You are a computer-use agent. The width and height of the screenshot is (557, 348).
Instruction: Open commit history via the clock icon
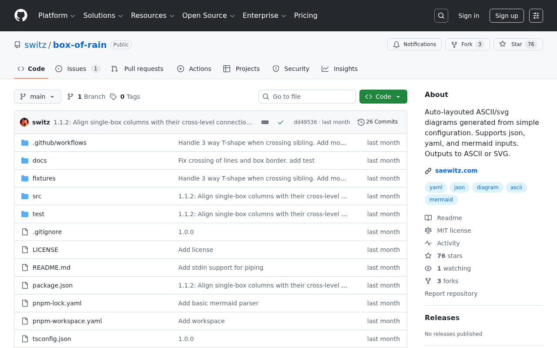[360, 122]
